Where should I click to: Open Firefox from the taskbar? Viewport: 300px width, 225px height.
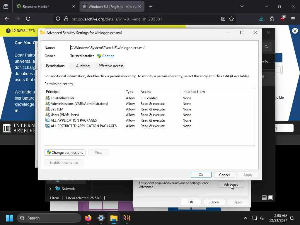tap(88, 218)
